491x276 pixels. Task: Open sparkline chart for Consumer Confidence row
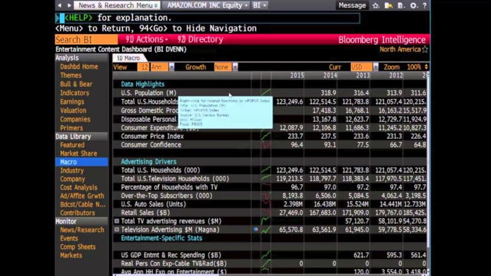click(x=265, y=145)
